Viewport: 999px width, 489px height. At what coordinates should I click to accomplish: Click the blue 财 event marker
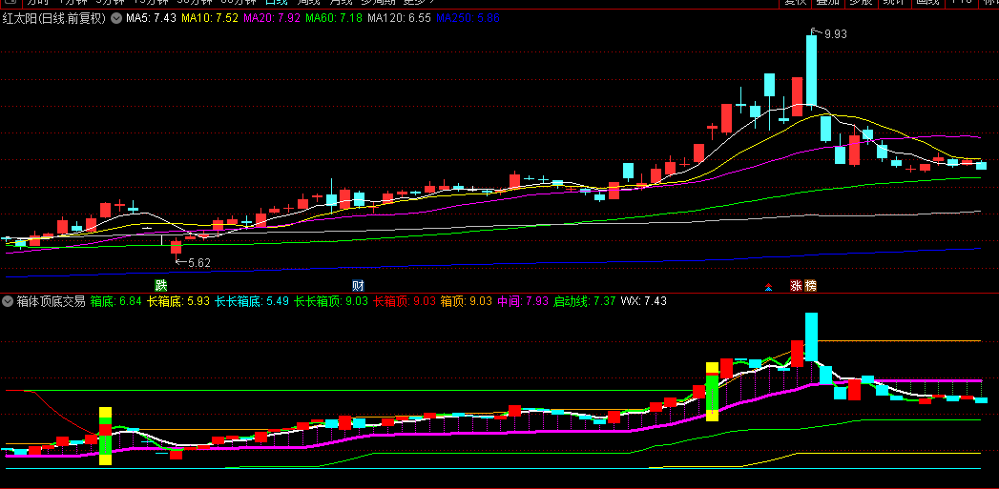coord(358,285)
